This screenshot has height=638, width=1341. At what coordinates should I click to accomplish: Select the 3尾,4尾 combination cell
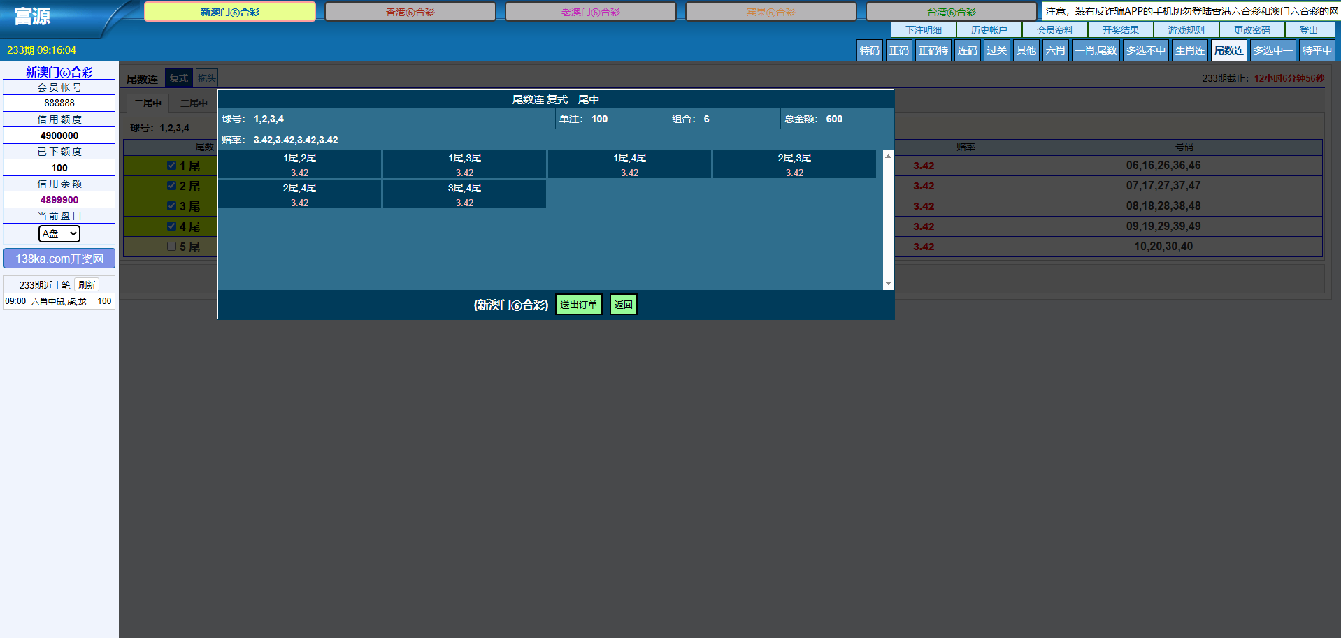click(465, 195)
